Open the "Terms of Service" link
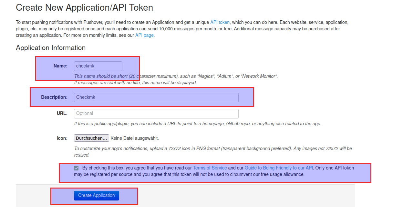This screenshot has height=215, width=393. coord(210,168)
